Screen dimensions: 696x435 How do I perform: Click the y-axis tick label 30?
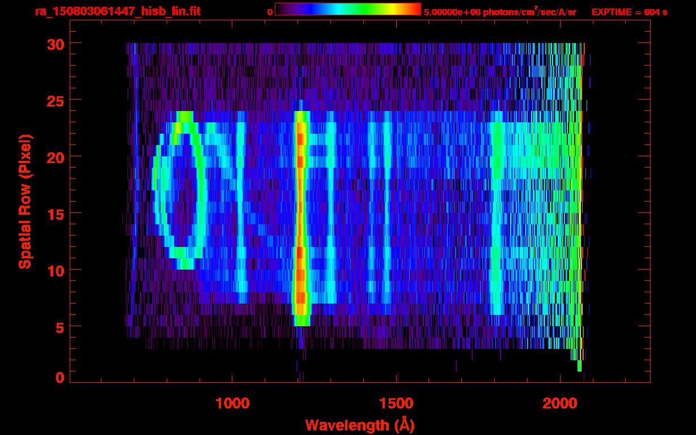55,44
